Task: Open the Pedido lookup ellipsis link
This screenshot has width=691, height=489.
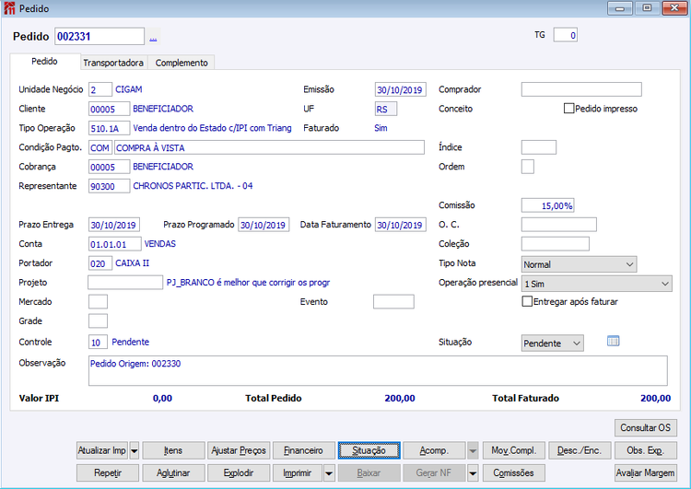Action: [153, 38]
